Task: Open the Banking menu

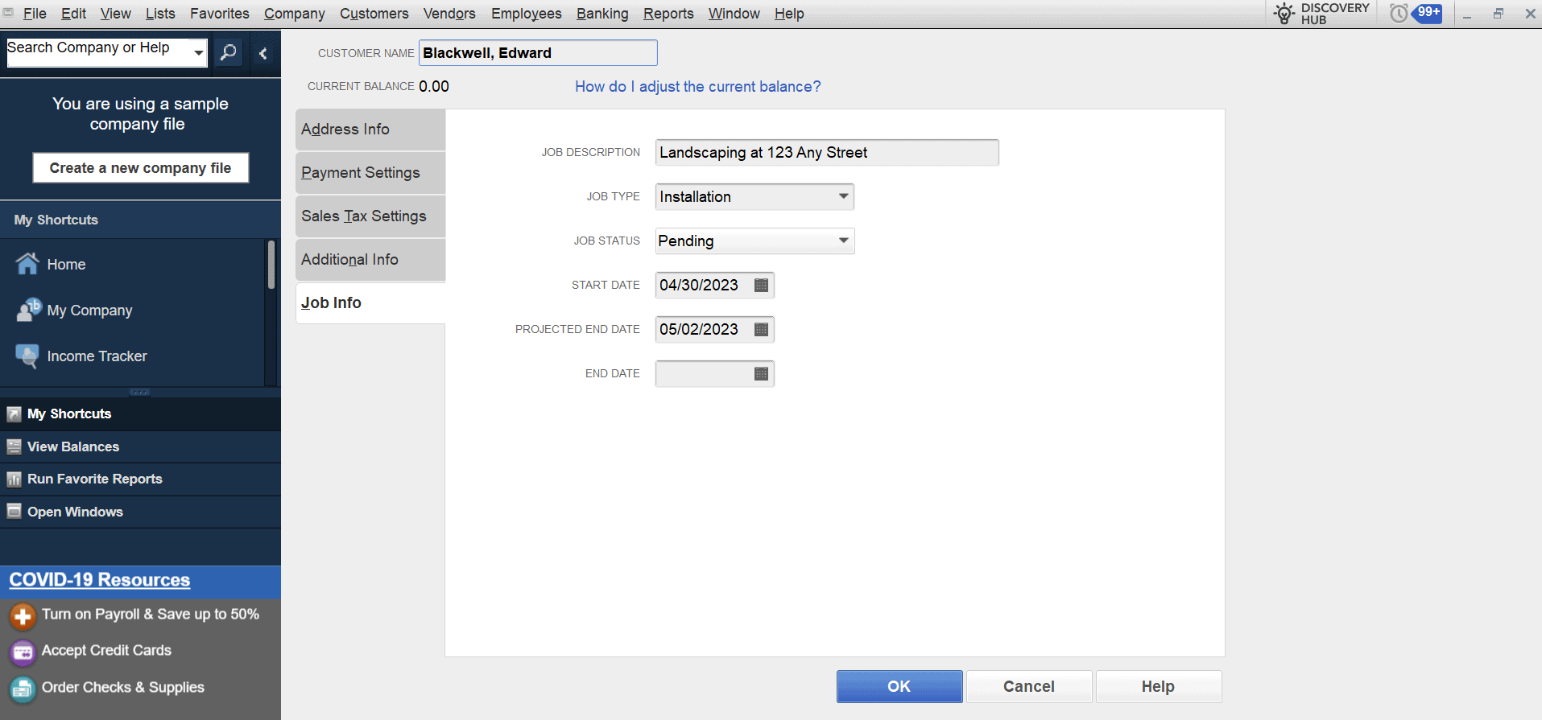Action: 602,14
